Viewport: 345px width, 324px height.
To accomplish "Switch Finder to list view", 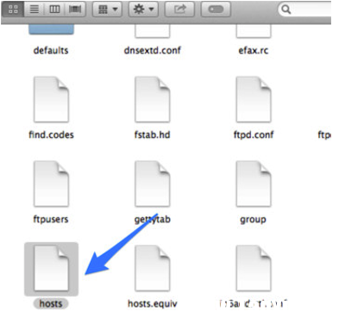I will click(x=34, y=9).
